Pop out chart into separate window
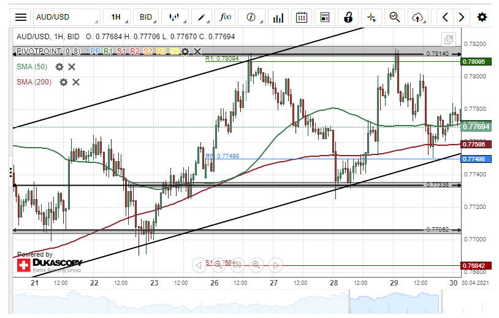This screenshot has height=318, width=499. pyautogui.click(x=449, y=39)
